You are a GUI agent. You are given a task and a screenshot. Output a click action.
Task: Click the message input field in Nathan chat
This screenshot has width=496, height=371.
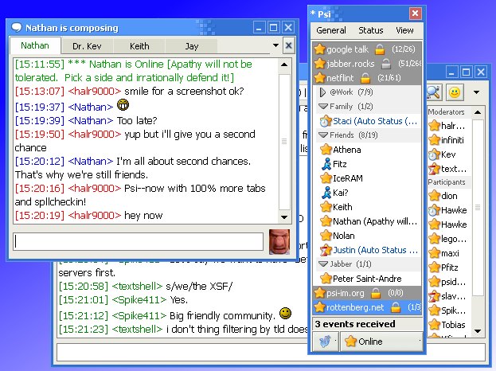click(x=139, y=242)
